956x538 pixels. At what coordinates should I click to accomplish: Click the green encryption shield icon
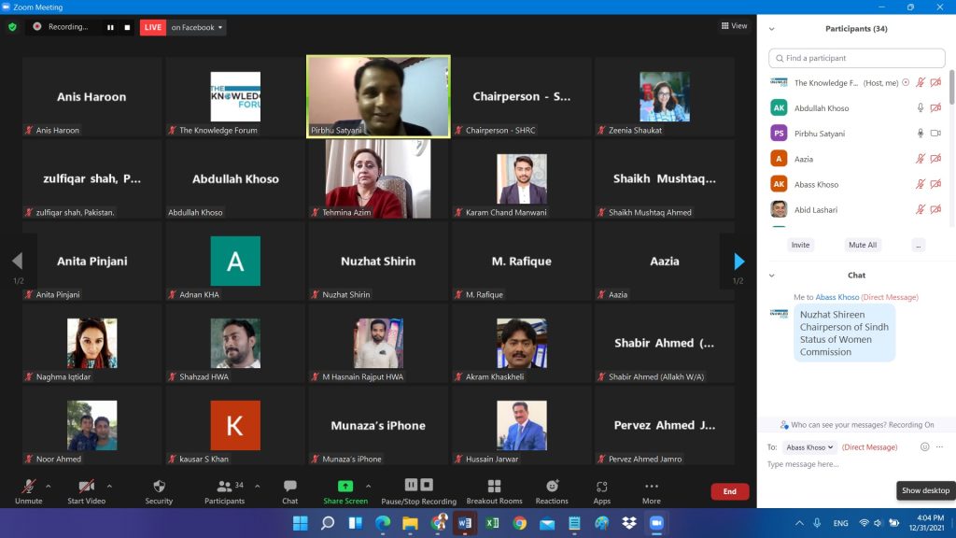[x=12, y=27]
